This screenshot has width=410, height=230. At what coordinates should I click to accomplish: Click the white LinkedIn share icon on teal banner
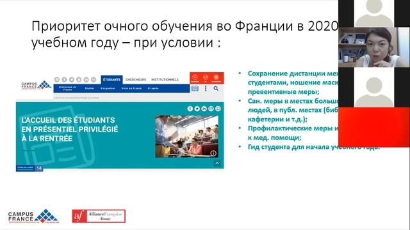[204, 109]
